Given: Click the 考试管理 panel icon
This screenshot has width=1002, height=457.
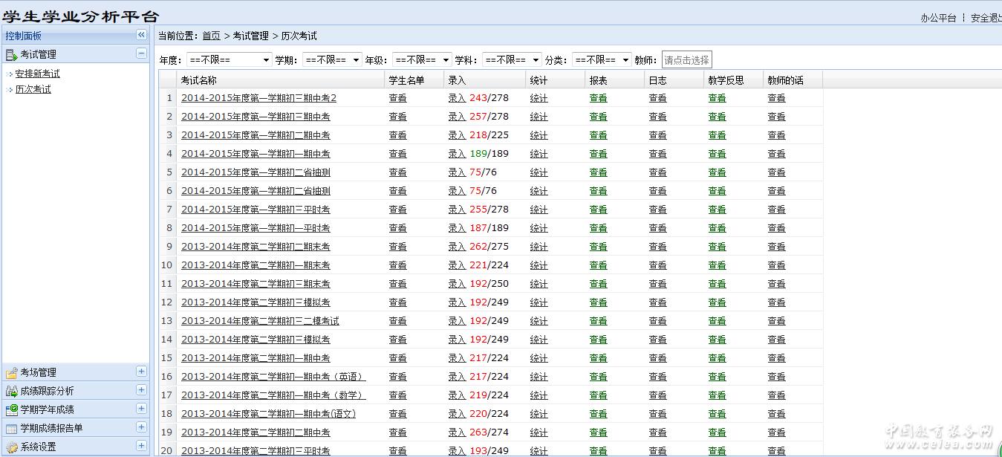Looking at the screenshot, I should 11,54.
